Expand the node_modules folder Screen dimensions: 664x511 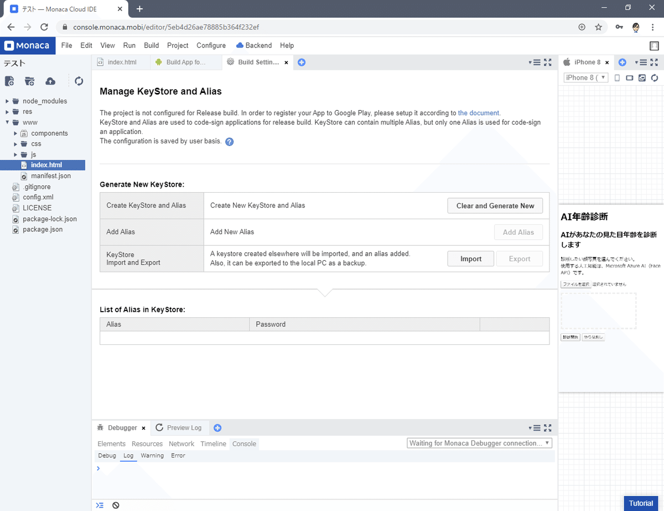coord(7,101)
